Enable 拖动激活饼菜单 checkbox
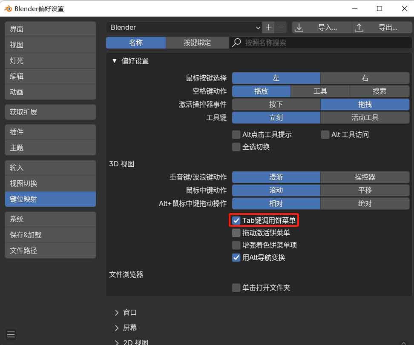The width and height of the screenshot is (414, 345). (236, 233)
